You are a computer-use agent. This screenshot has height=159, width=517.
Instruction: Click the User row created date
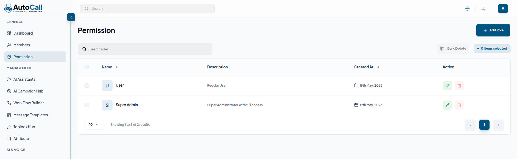point(368,86)
